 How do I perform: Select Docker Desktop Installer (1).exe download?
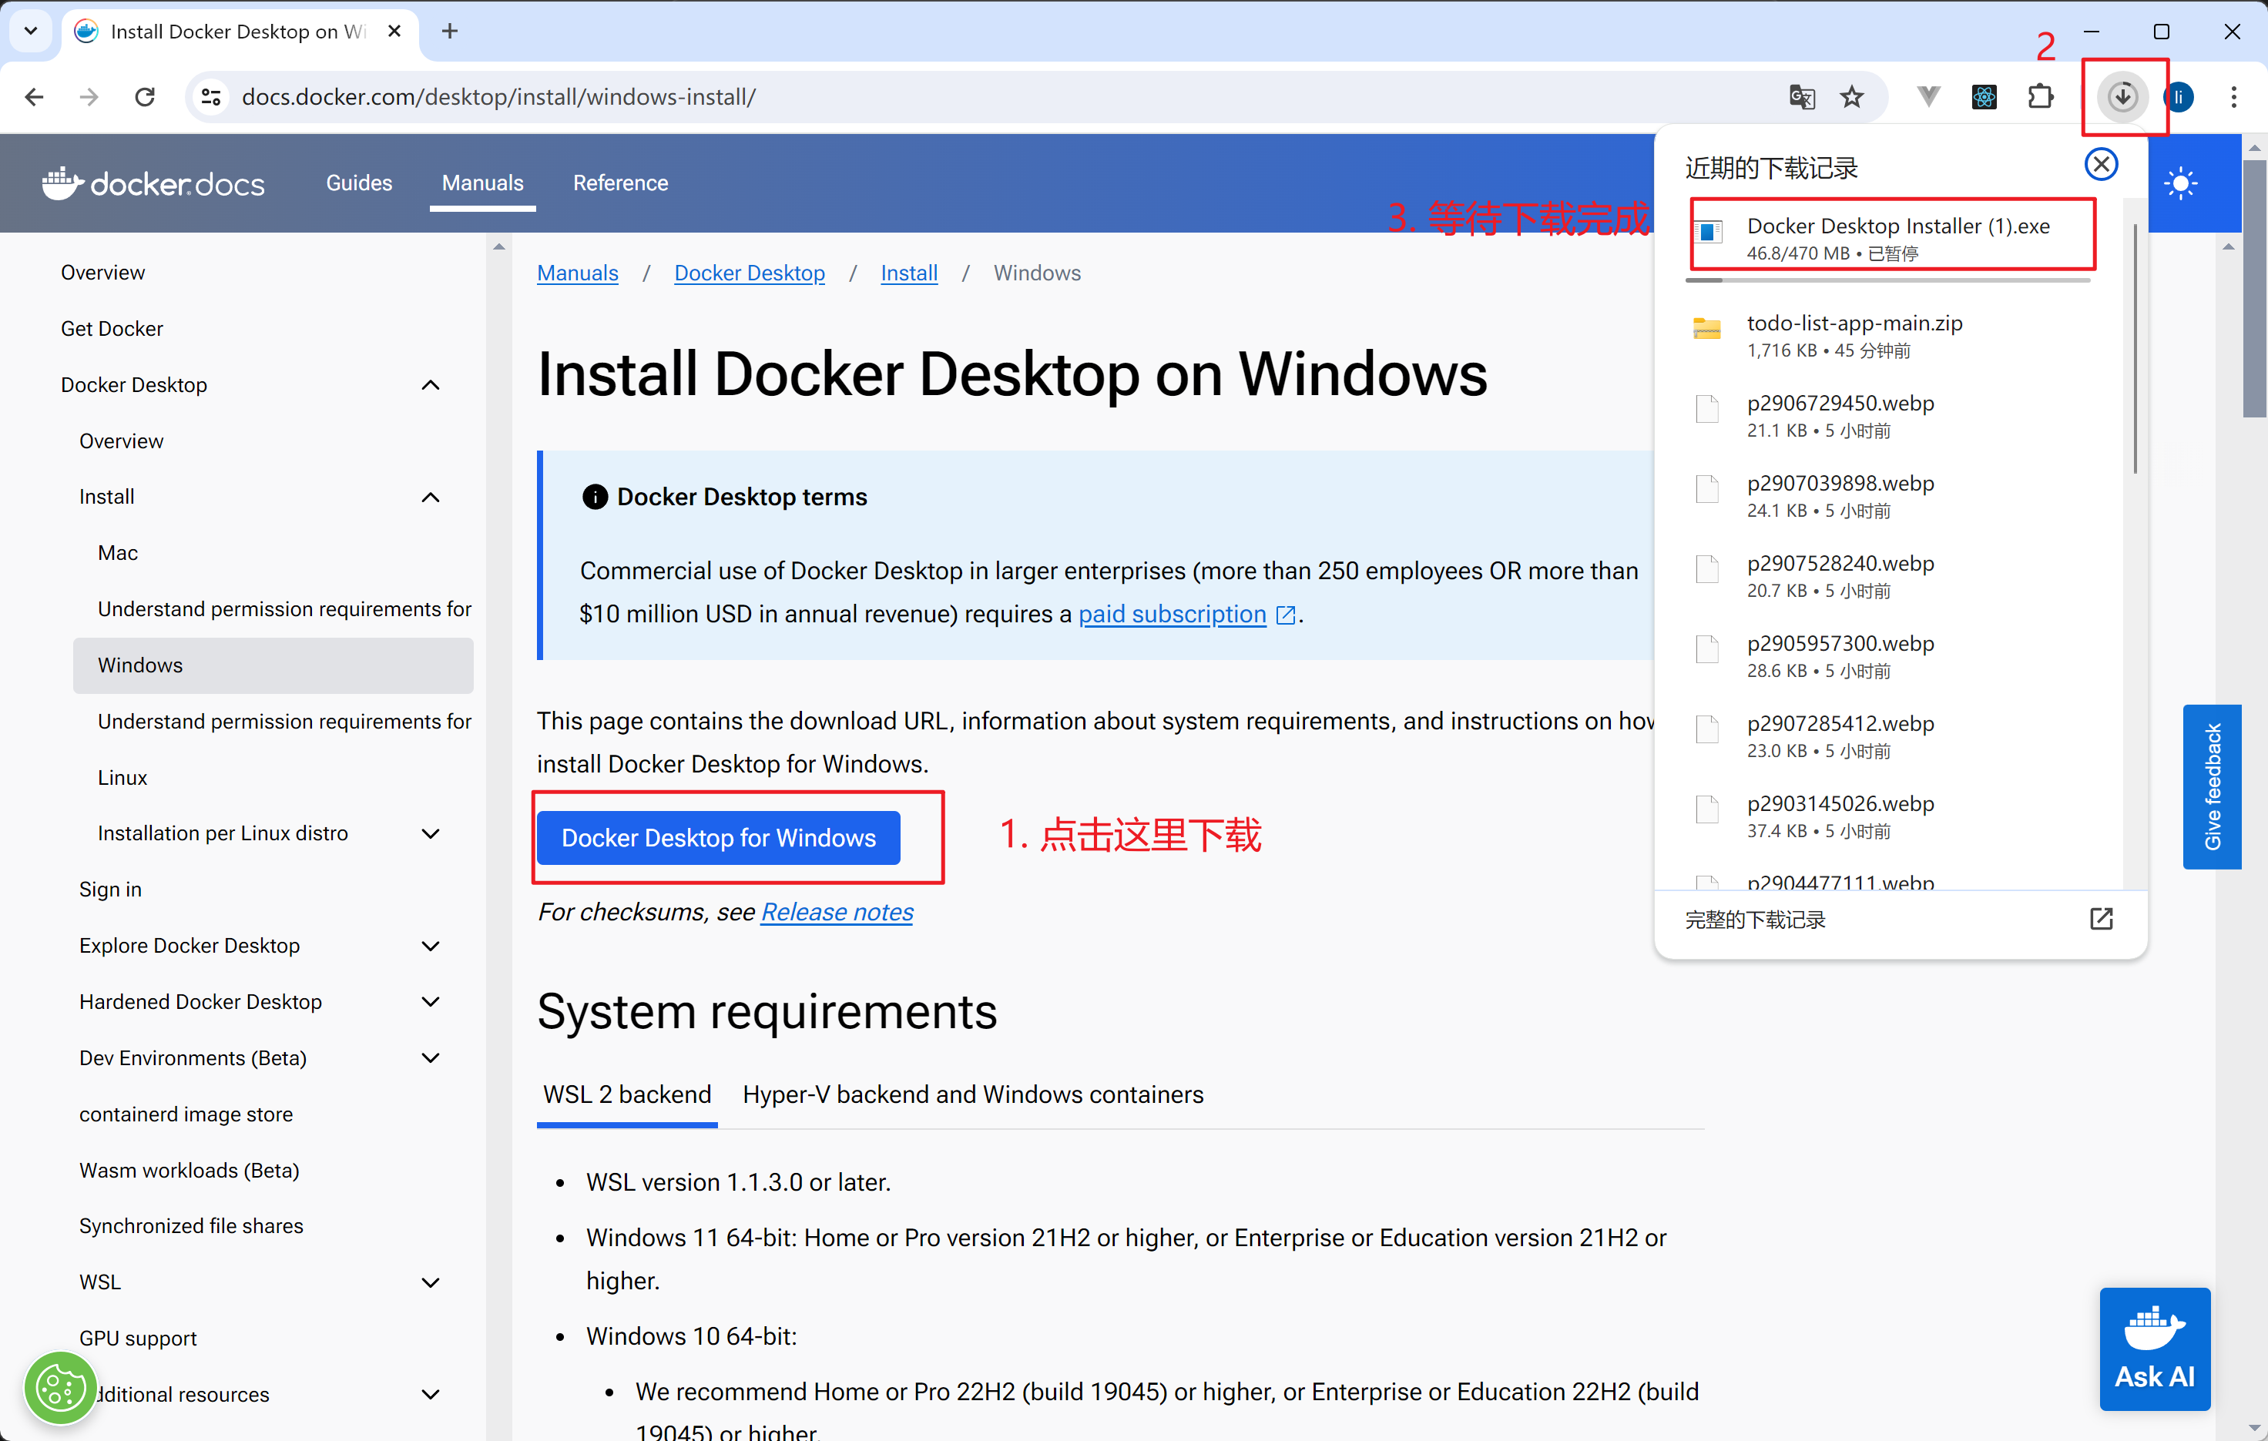1892,237
